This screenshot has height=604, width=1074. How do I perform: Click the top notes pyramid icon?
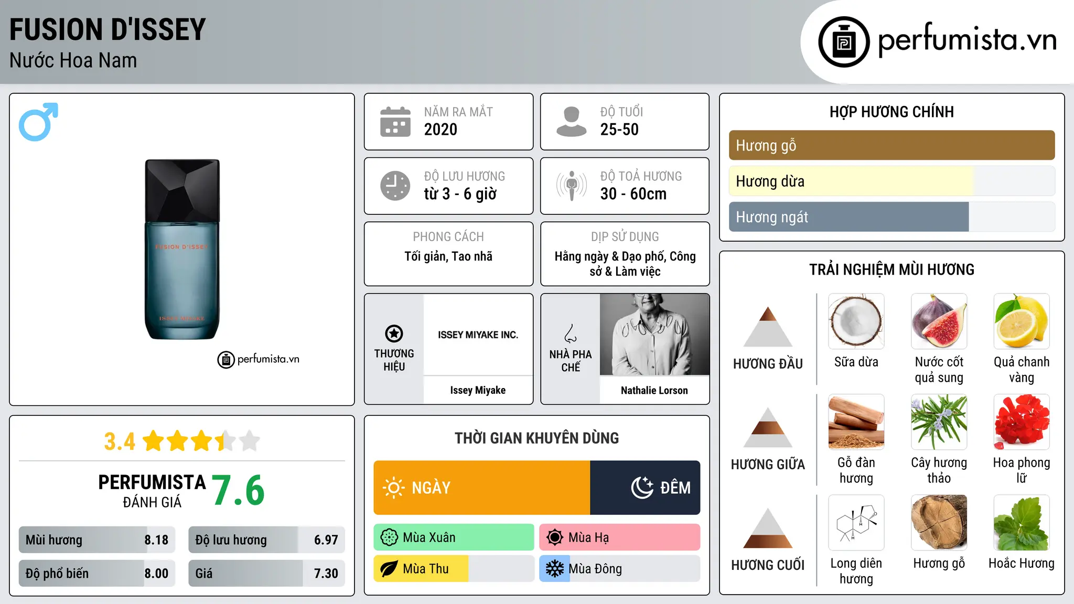pyautogui.click(x=768, y=327)
